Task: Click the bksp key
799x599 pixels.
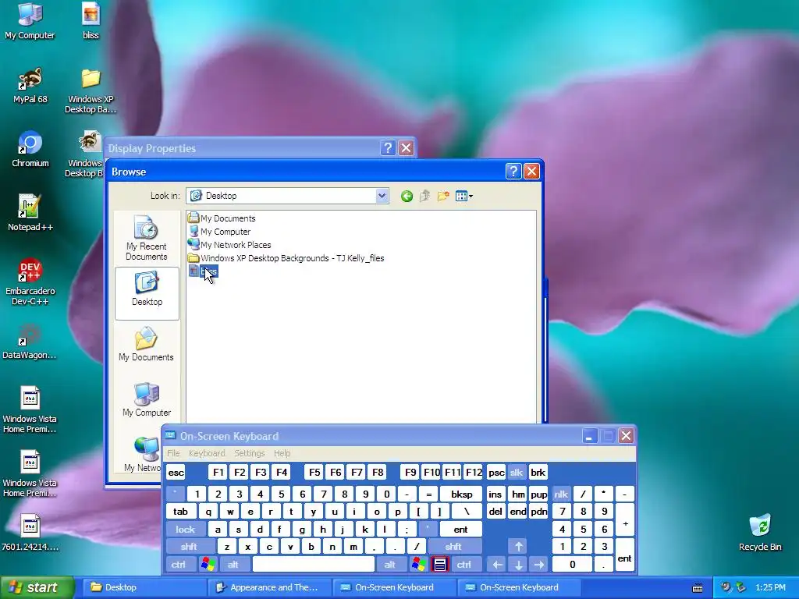Action: pyautogui.click(x=462, y=494)
